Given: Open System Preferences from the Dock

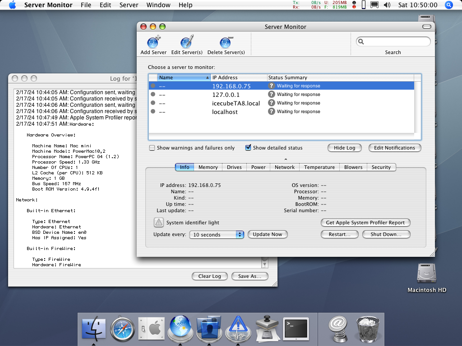Looking at the screenshot, I should [152, 328].
